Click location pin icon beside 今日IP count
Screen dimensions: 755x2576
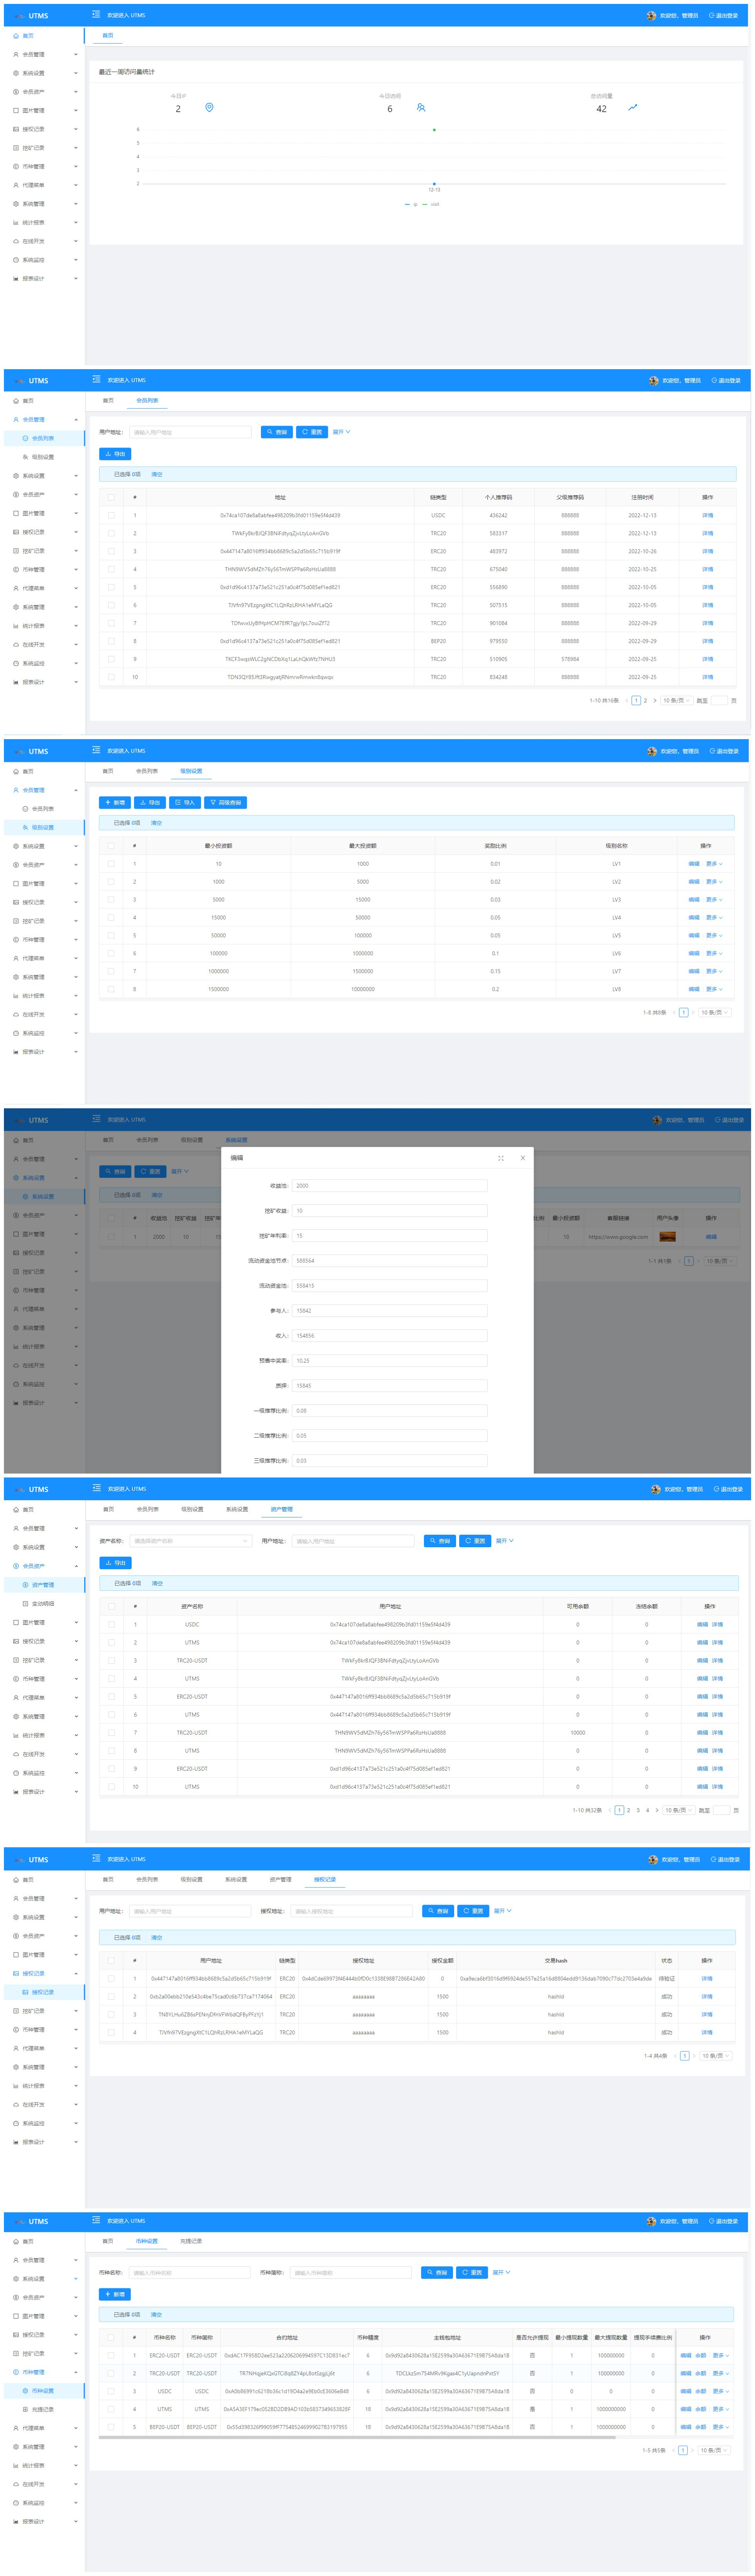(x=209, y=107)
